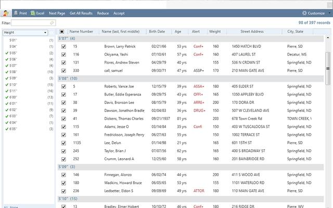Open the Height grouping dropdown
Viewport: 333px width, 208px height.
point(45,32)
